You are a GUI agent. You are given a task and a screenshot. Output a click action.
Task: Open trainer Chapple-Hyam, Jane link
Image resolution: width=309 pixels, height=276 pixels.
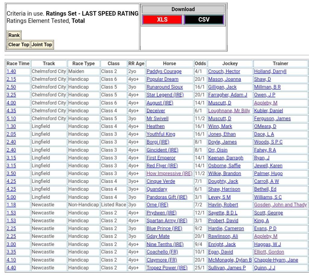(276, 260)
